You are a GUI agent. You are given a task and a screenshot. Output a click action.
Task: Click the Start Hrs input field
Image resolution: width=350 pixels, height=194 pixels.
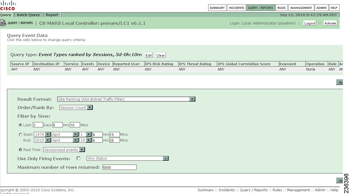(x=97, y=134)
